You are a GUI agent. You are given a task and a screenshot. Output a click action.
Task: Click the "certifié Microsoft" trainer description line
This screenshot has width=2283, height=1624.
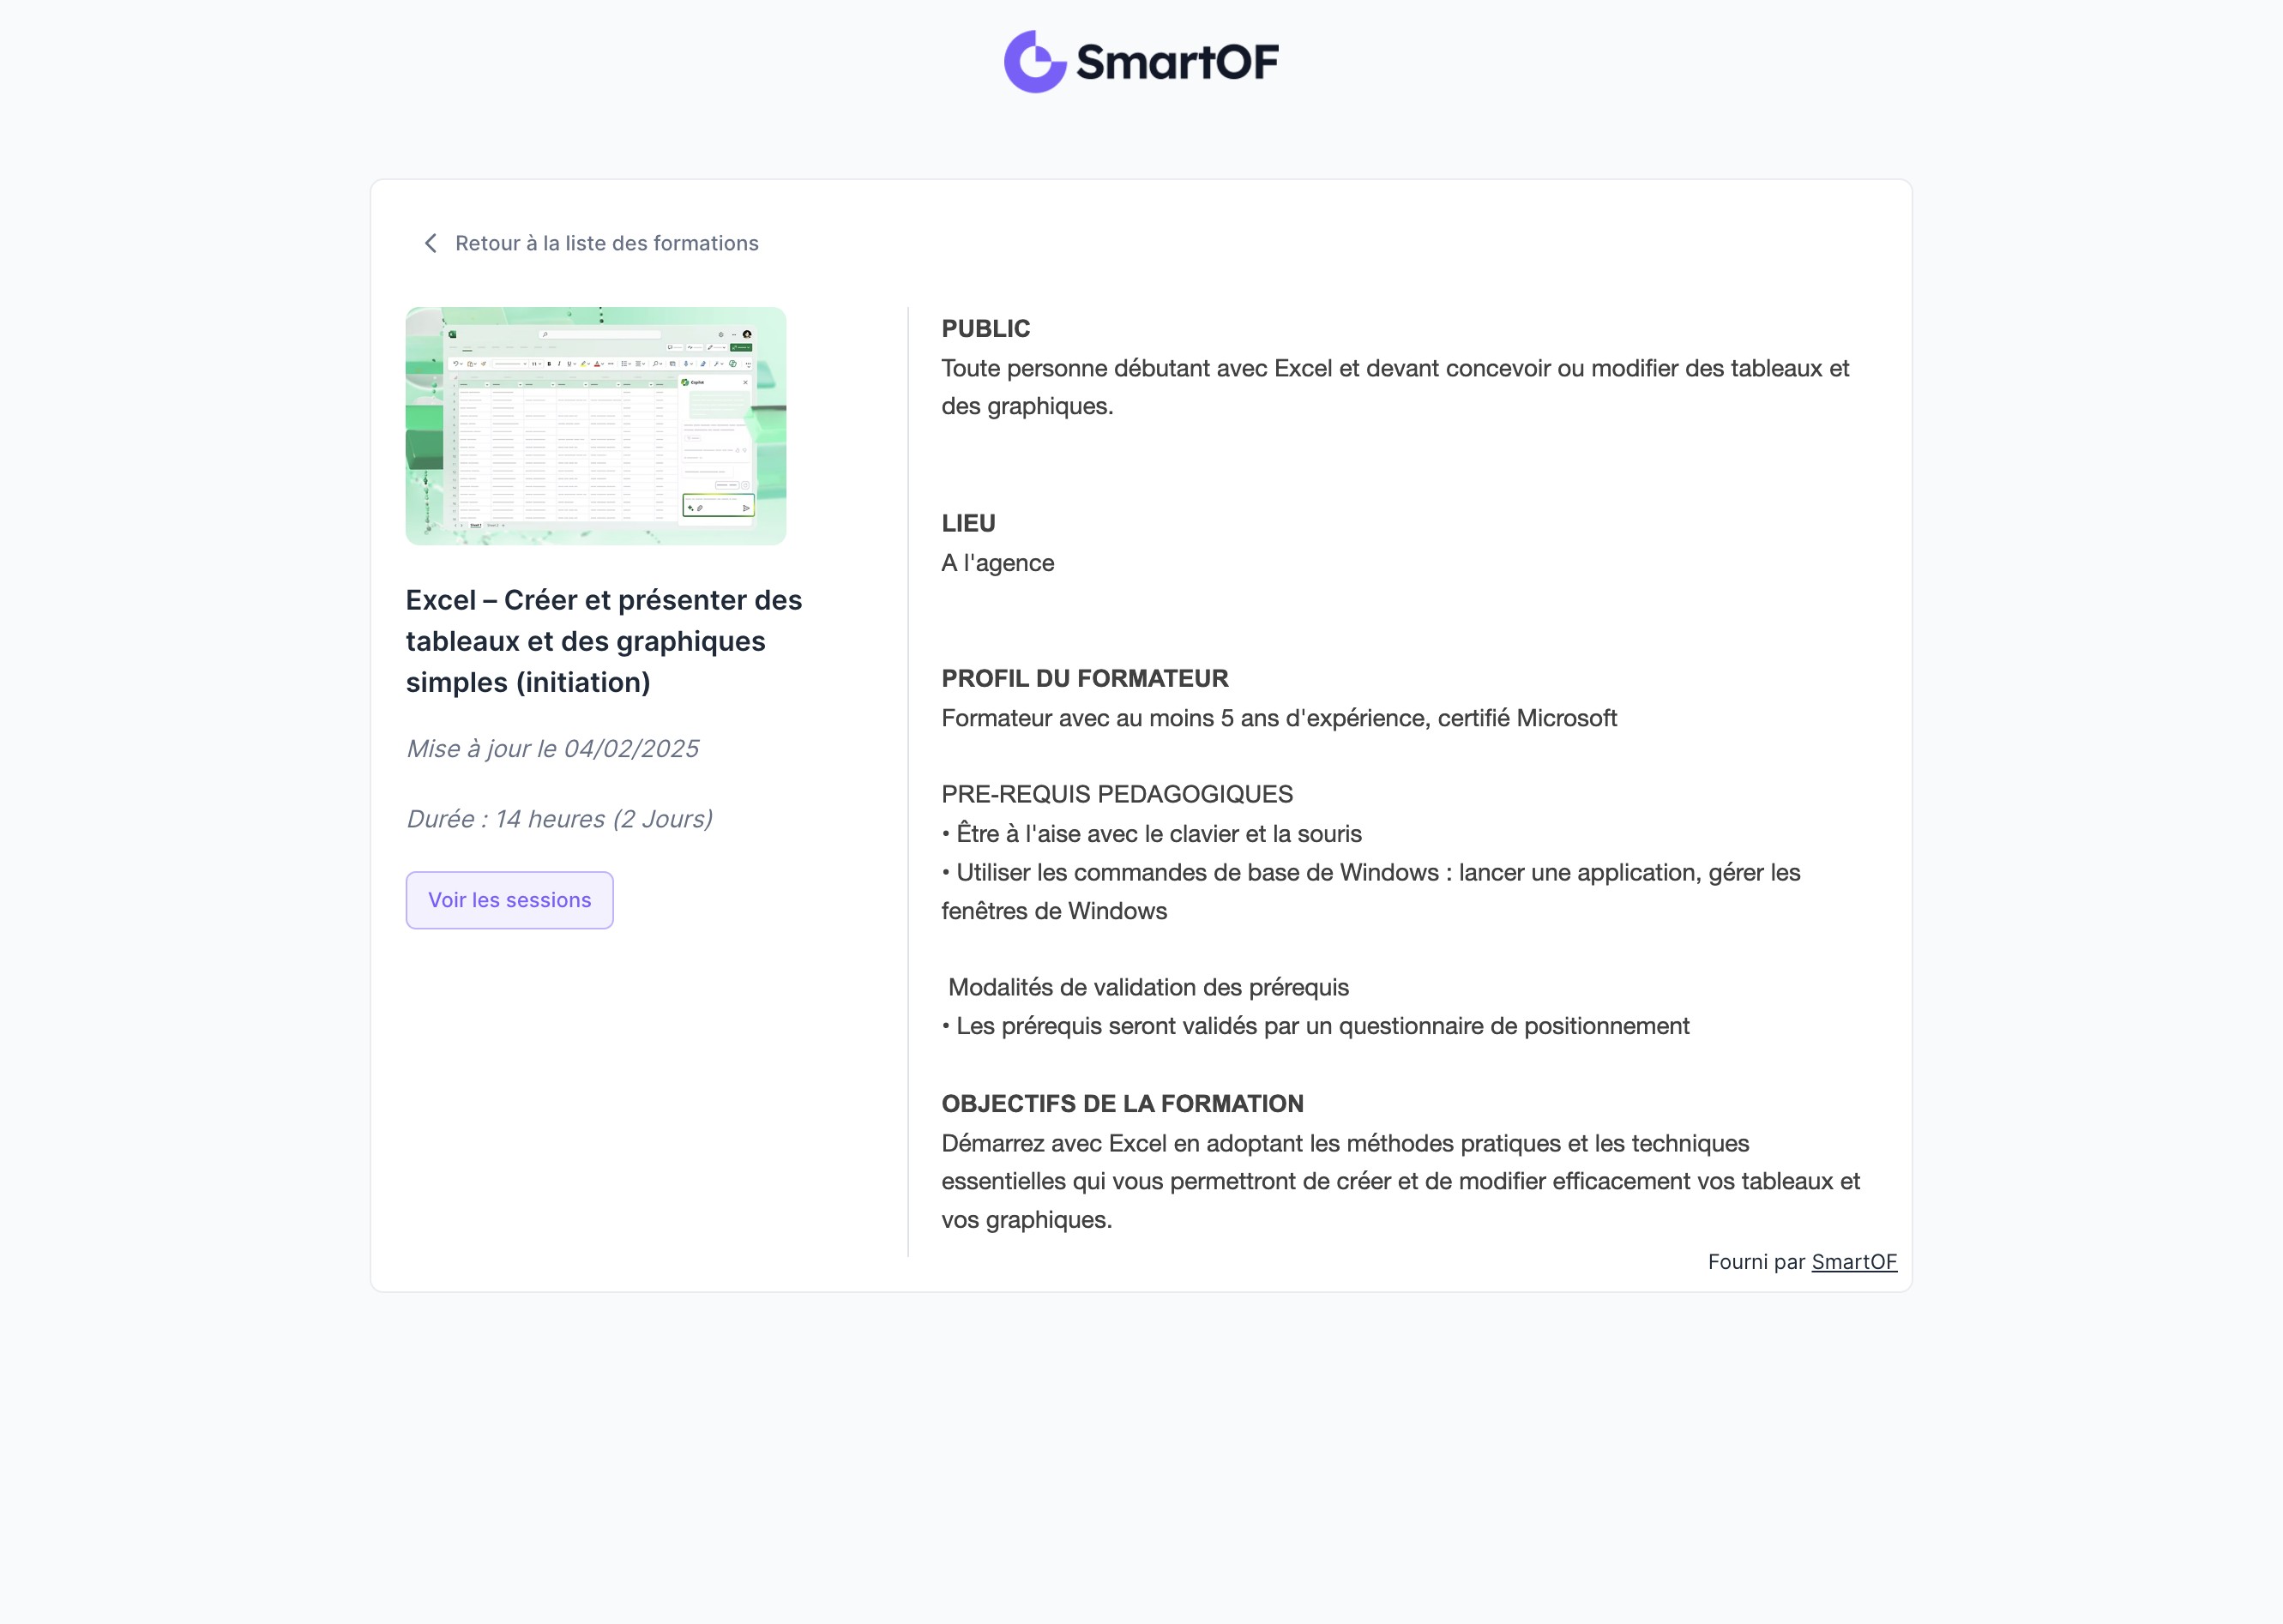[x=1278, y=718]
